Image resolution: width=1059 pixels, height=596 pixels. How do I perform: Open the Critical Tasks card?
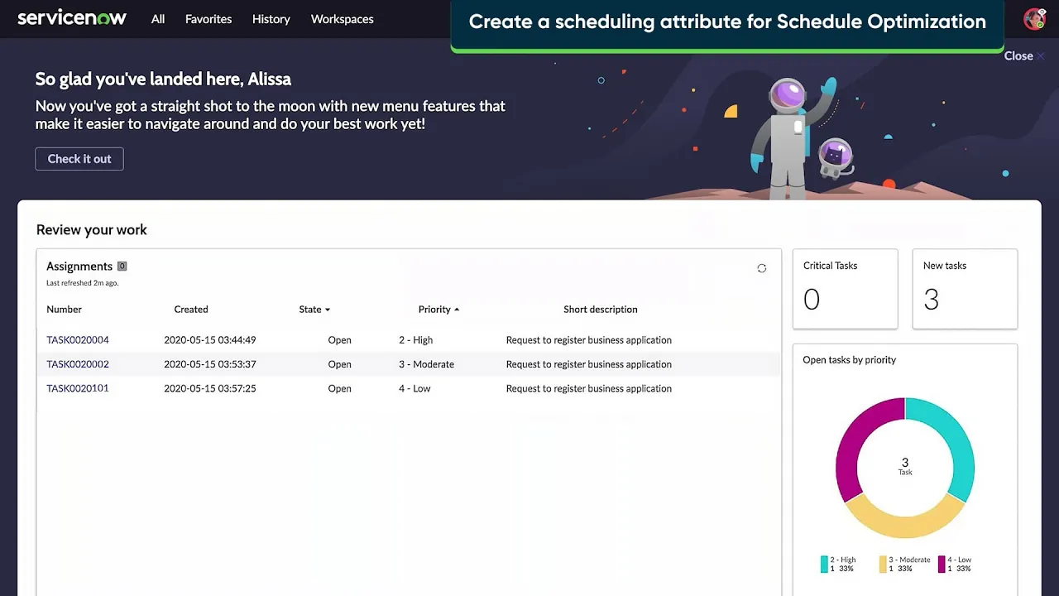845,289
